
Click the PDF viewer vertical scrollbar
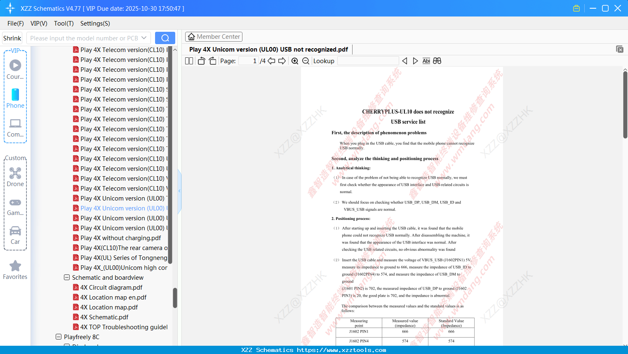tap(625, 105)
